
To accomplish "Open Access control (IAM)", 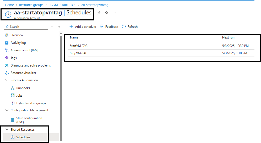I will pyautogui.click(x=24, y=50).
